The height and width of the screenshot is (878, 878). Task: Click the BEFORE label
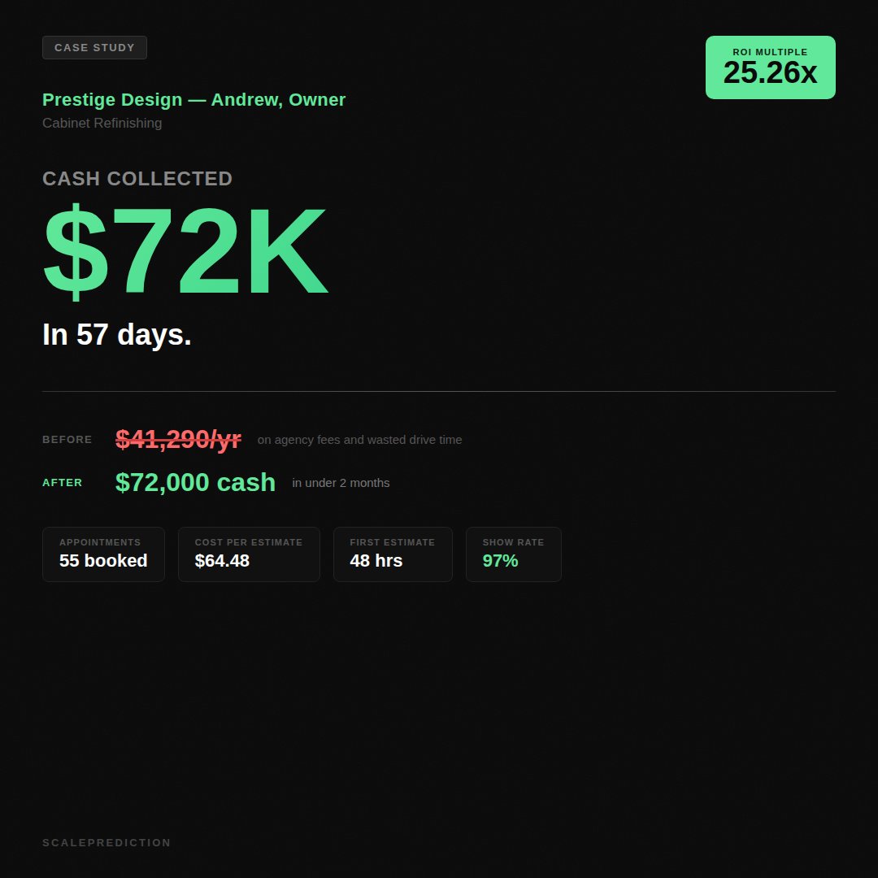pos(67,440)
